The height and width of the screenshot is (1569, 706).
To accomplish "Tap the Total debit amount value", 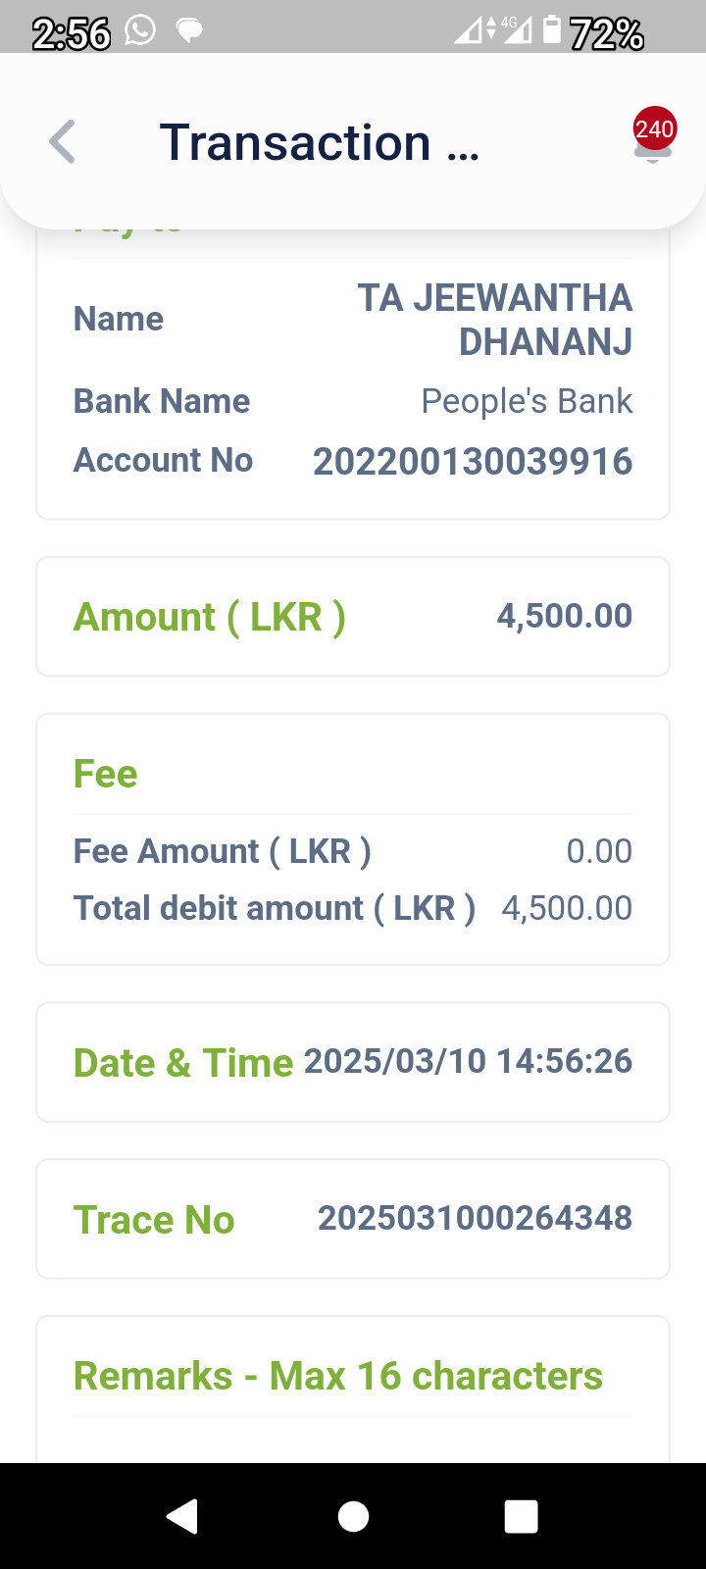I will [567, 908].
